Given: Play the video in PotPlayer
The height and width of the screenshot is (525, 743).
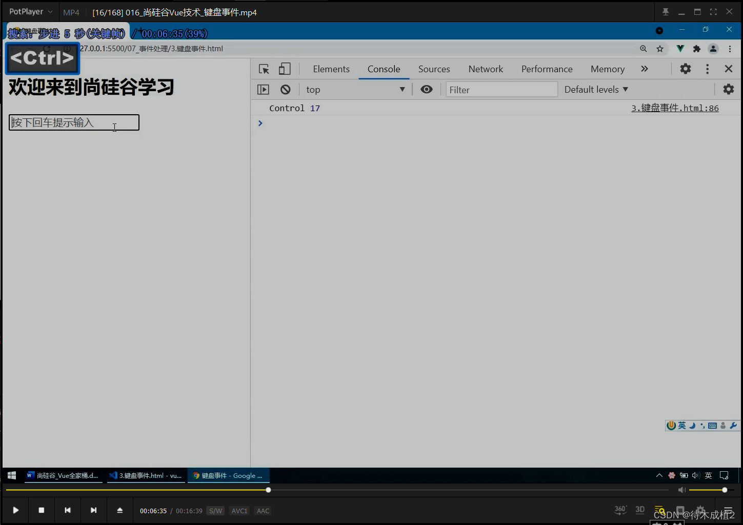Looking at the screenshot, I should tap(16, 510).
